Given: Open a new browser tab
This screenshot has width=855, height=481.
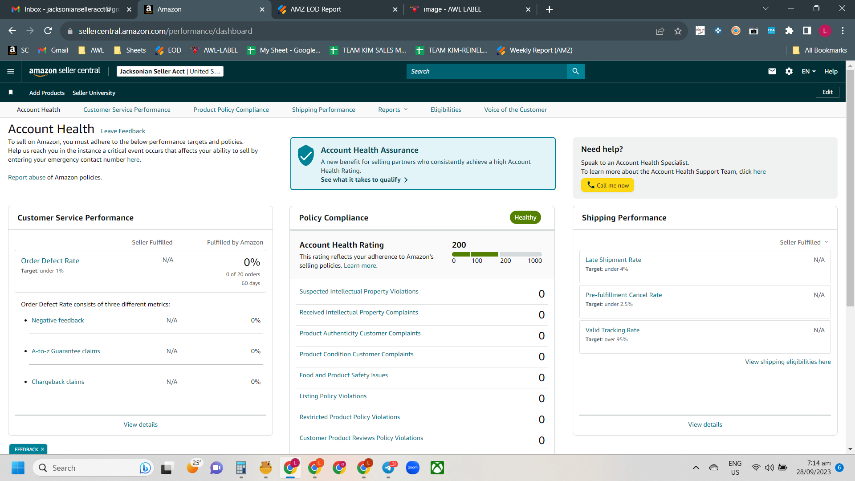Looking at the screenshot, I should click(550, 9).
